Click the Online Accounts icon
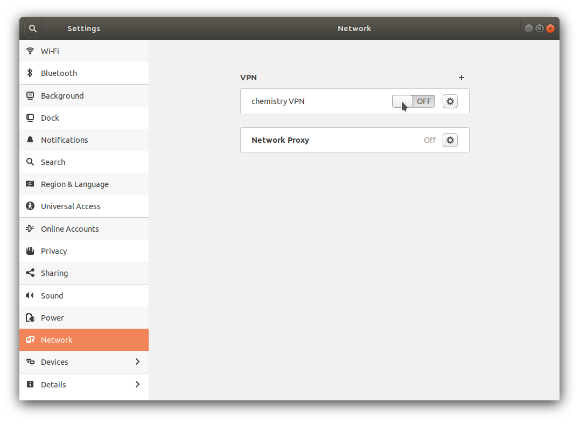Screen dimensions: 580x423 pyautogui.click(x=30, y=228)
